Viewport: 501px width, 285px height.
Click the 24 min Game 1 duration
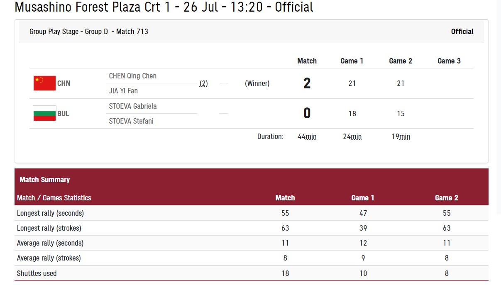[352, 136]
